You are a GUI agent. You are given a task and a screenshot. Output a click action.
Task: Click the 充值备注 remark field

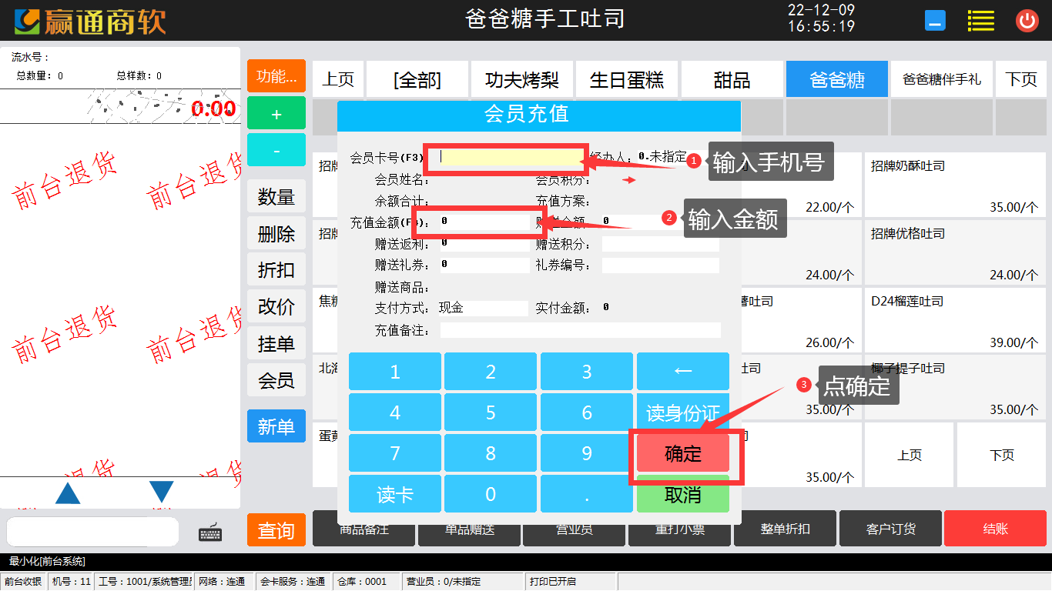tap(581, 330)
